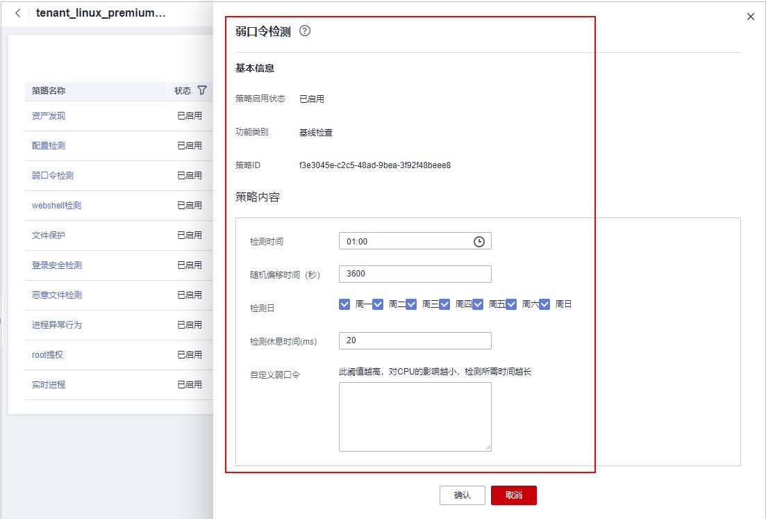Open the 资产发现 policy
The image size is (766, 519).
click(49, 115)
